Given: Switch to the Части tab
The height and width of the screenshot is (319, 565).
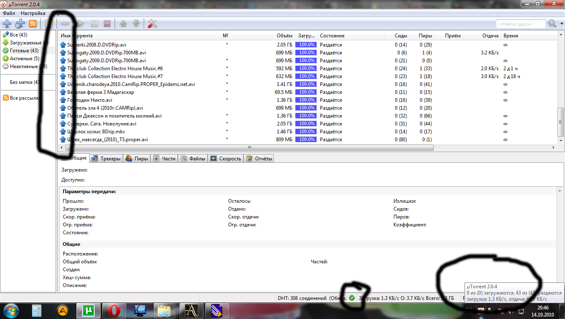Looking at the screenshot, I should point(165,158).
